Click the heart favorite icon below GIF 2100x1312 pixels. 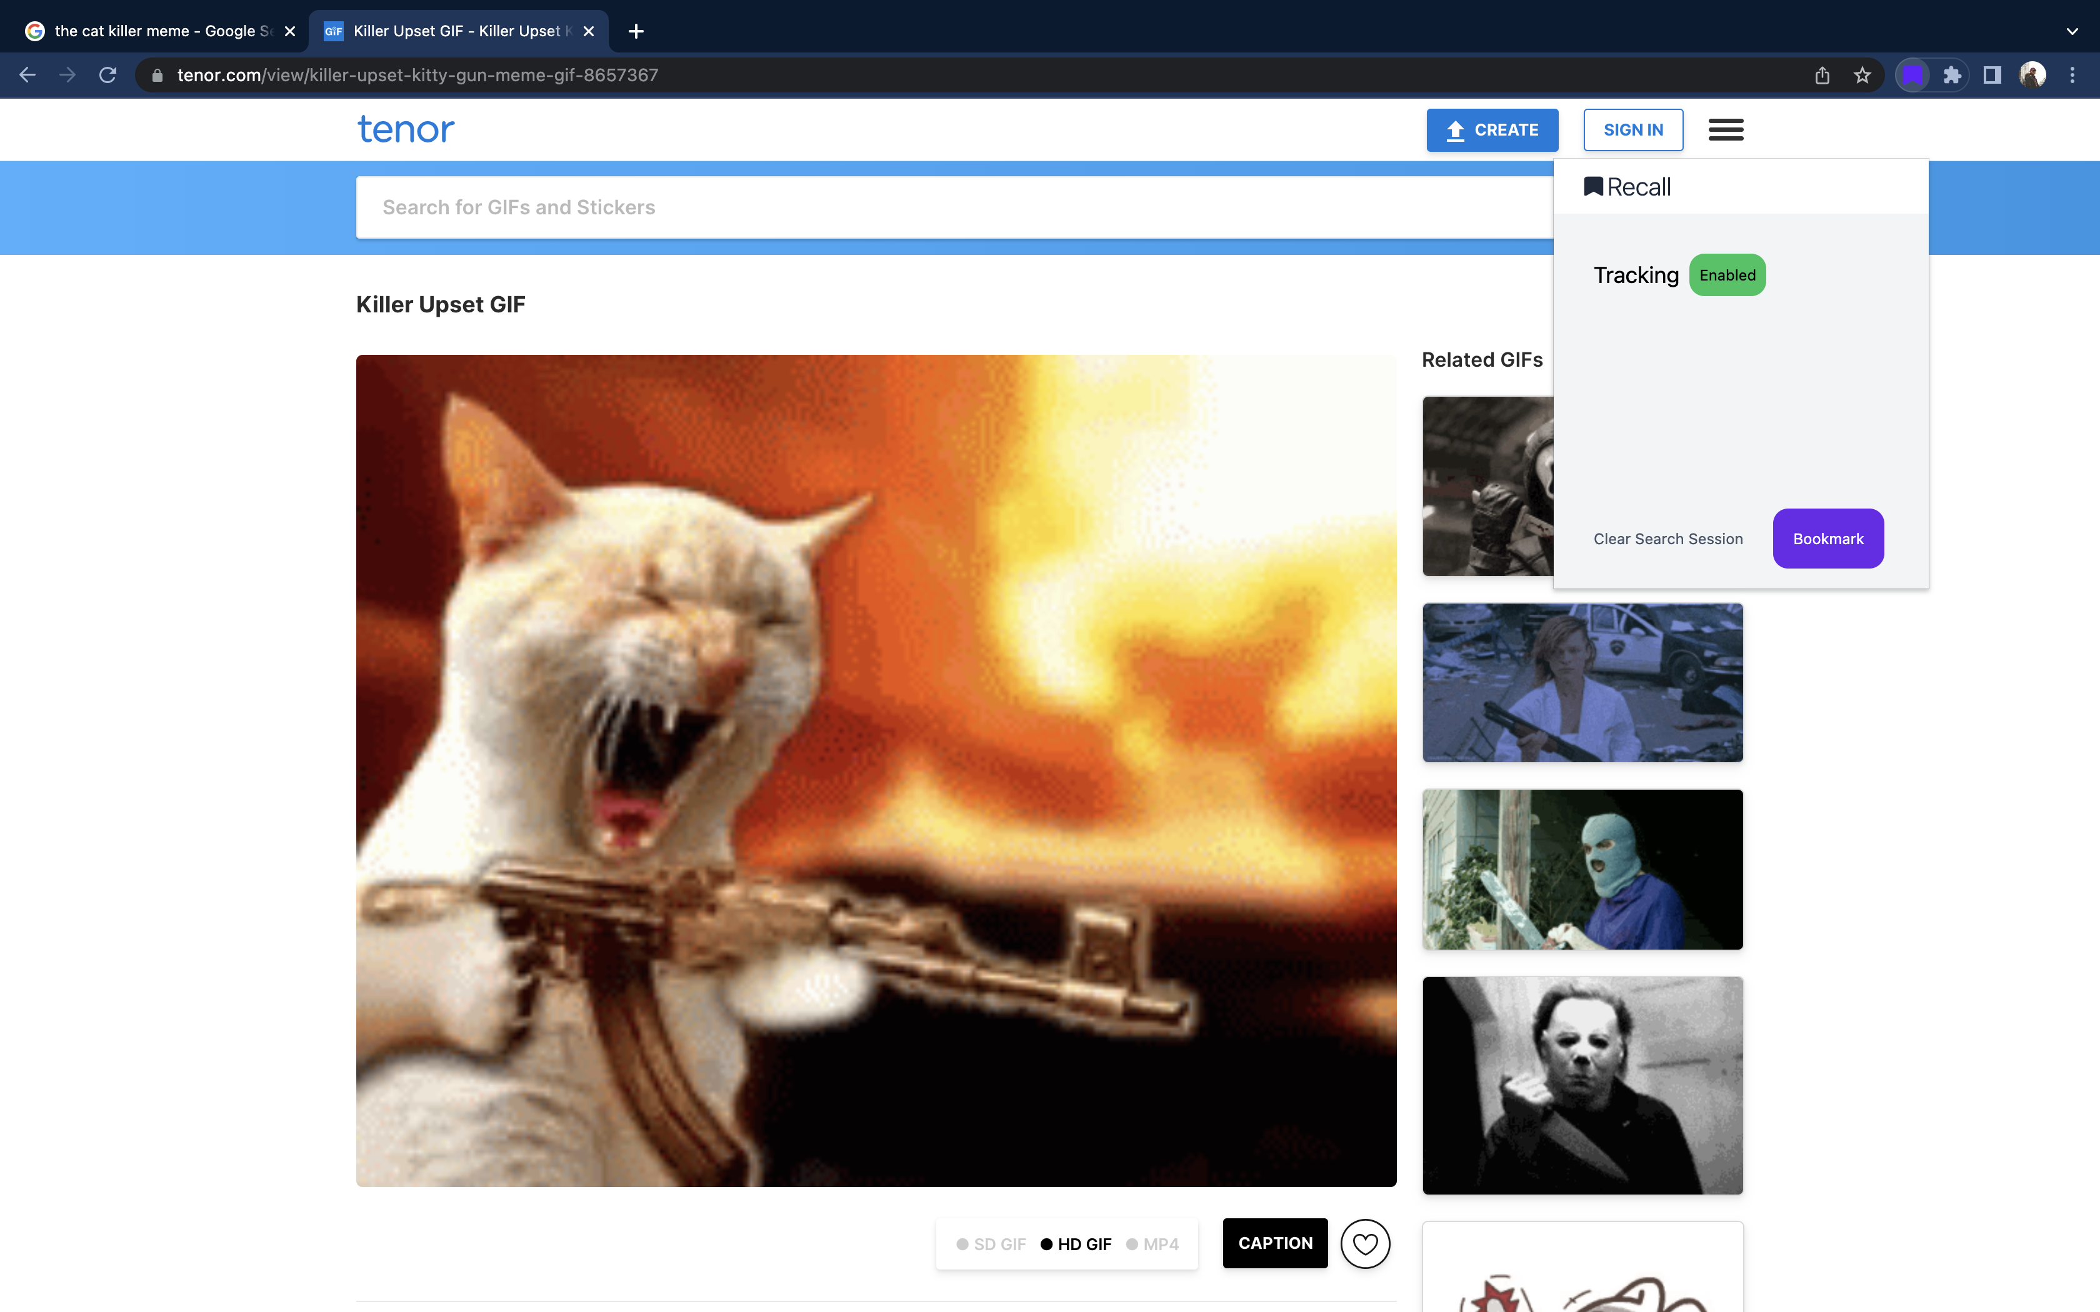point(1365,1243)
